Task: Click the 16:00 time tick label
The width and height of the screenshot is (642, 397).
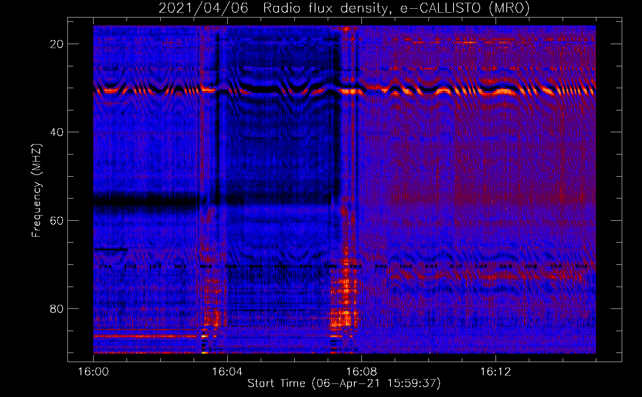Action: pos(93,372)
